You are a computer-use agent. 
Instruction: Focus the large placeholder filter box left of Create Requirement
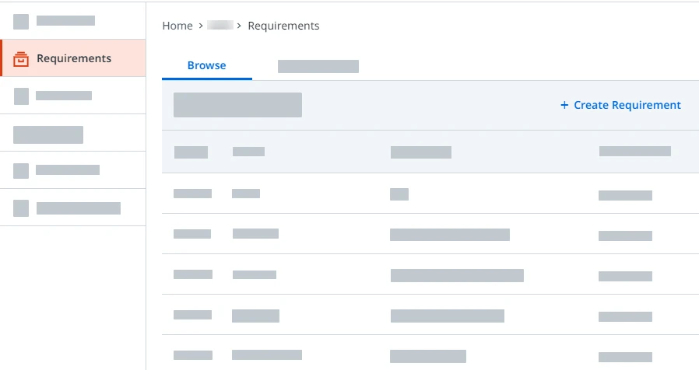[x=237, y=105]
